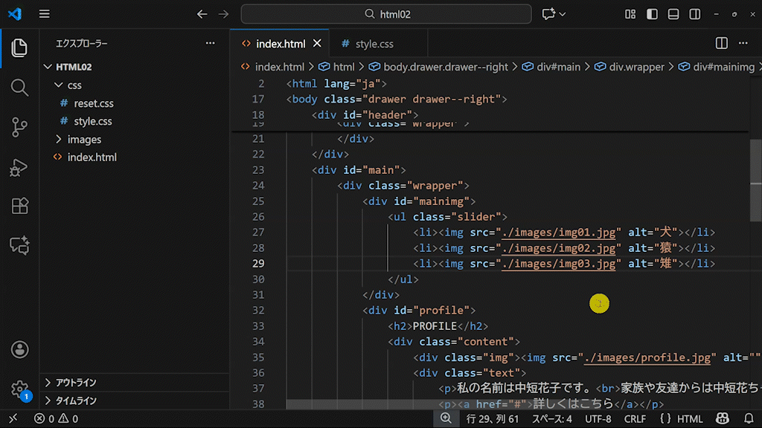Toggle the secondary side bar visibility

[x=694, y=14]
